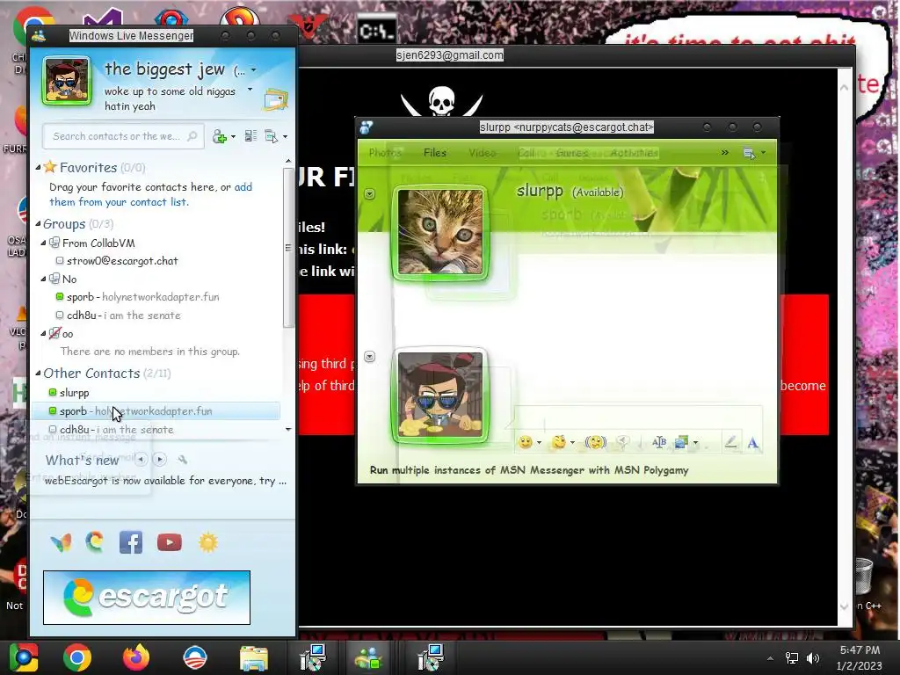Click the volume icon in system tray
This screenshot has height=675, width=900.
[813, 657]
